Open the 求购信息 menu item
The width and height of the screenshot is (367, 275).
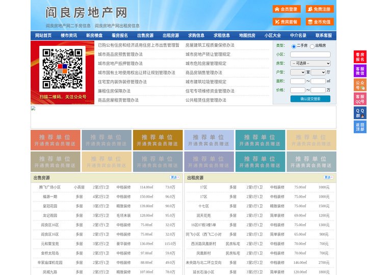pyautogui.click(x=196, y=36)
